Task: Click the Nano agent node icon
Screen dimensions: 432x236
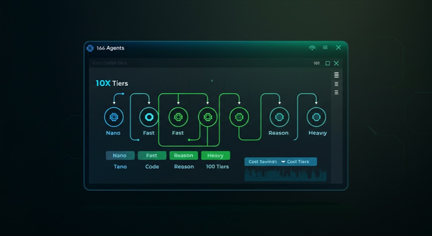Action: point(114,117)
